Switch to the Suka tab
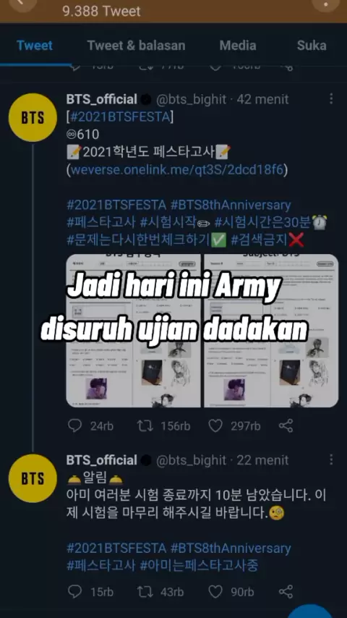This screenshot has width=347, height=618. pos(312,46)
